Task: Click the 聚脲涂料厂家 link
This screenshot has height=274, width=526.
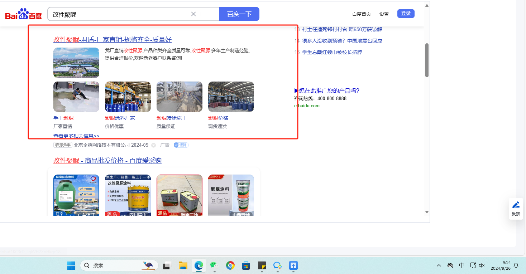Action: click(120, 118)
